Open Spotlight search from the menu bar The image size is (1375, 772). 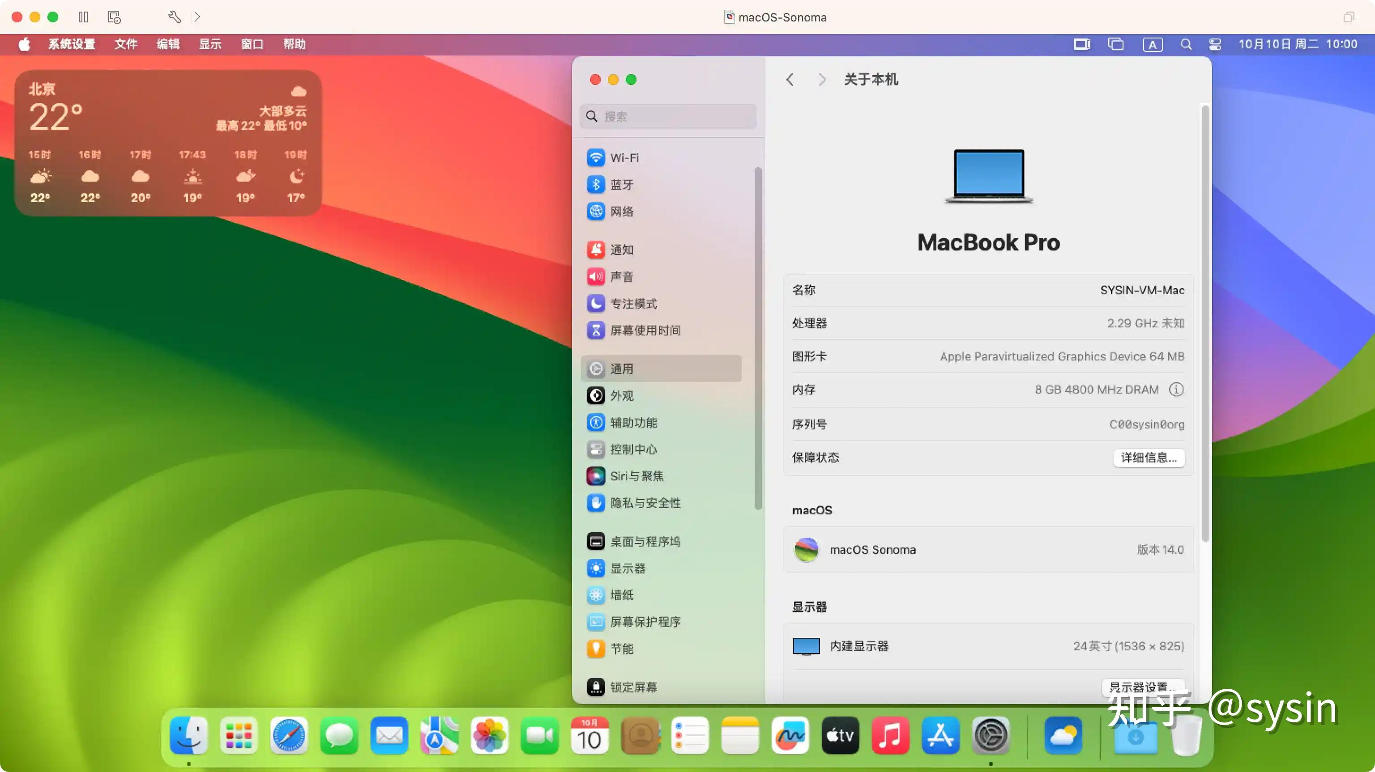point(1186,44)
